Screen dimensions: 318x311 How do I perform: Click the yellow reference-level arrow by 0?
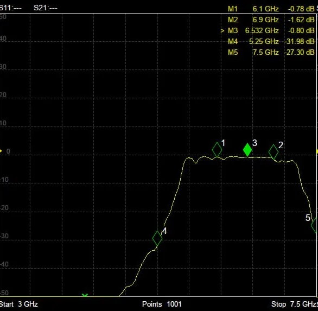pos(1,151)
